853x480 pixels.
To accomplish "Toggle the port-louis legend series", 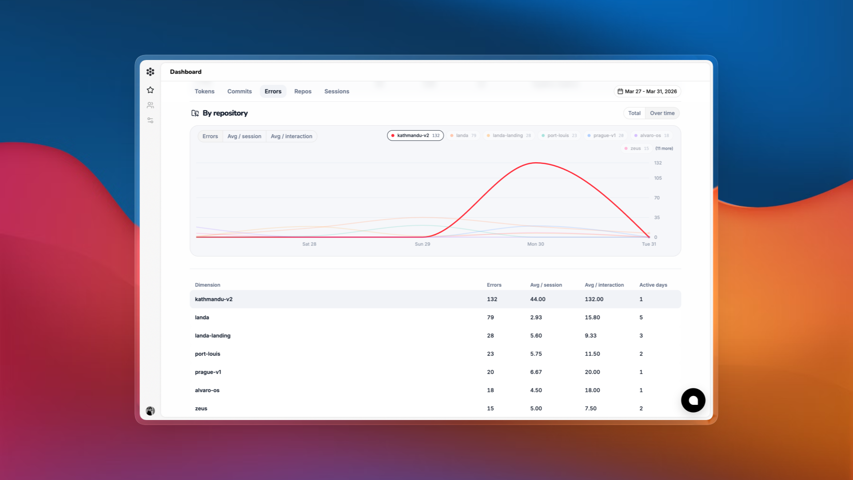I will [x=559, y=136].
